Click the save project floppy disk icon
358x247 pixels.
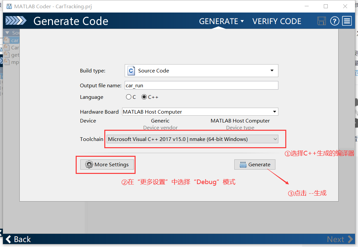[321, 21]
